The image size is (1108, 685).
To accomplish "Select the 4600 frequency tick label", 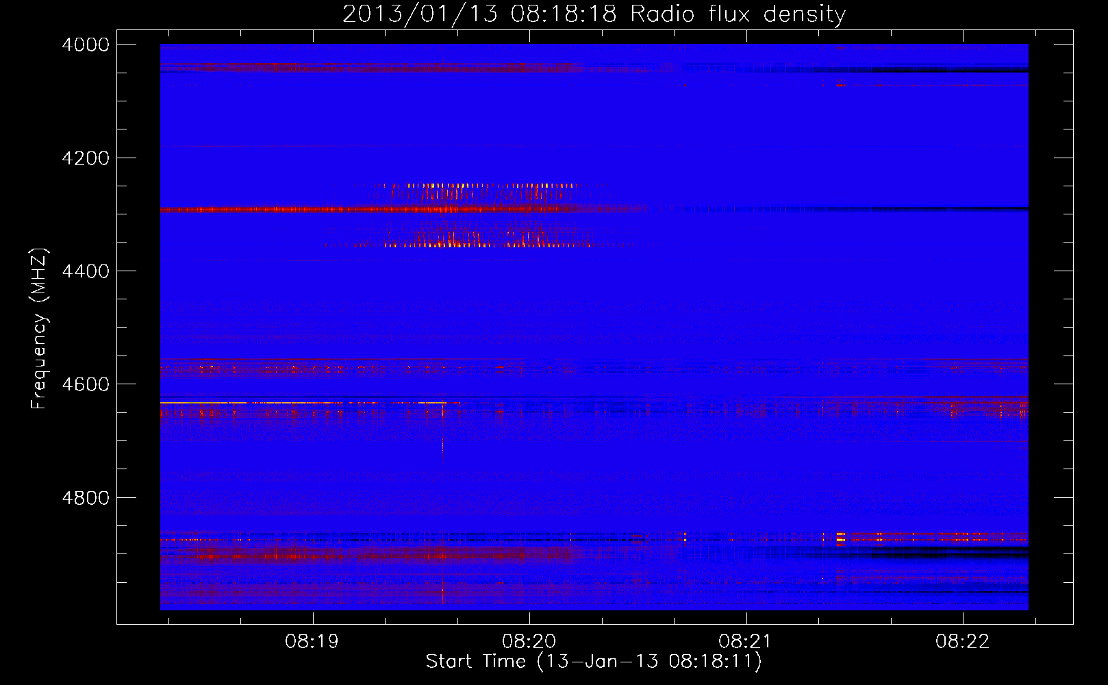I will pyautogui.click(x=86, y=384).
